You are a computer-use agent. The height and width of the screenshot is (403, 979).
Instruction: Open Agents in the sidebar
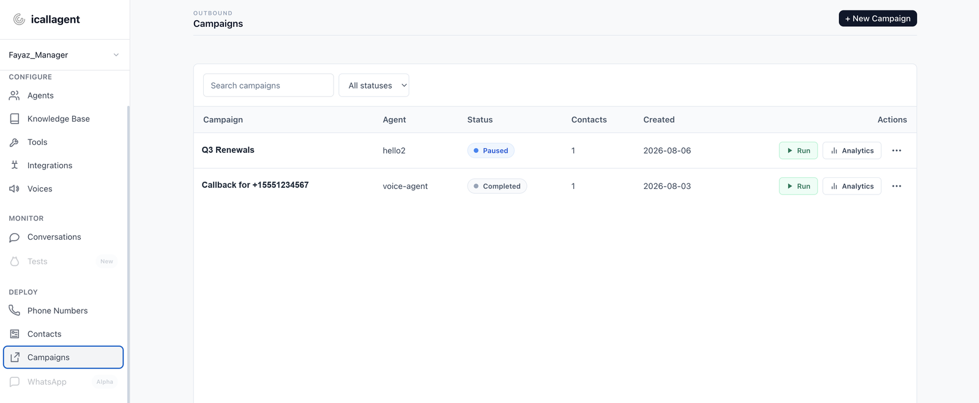[x=64, y=95]
